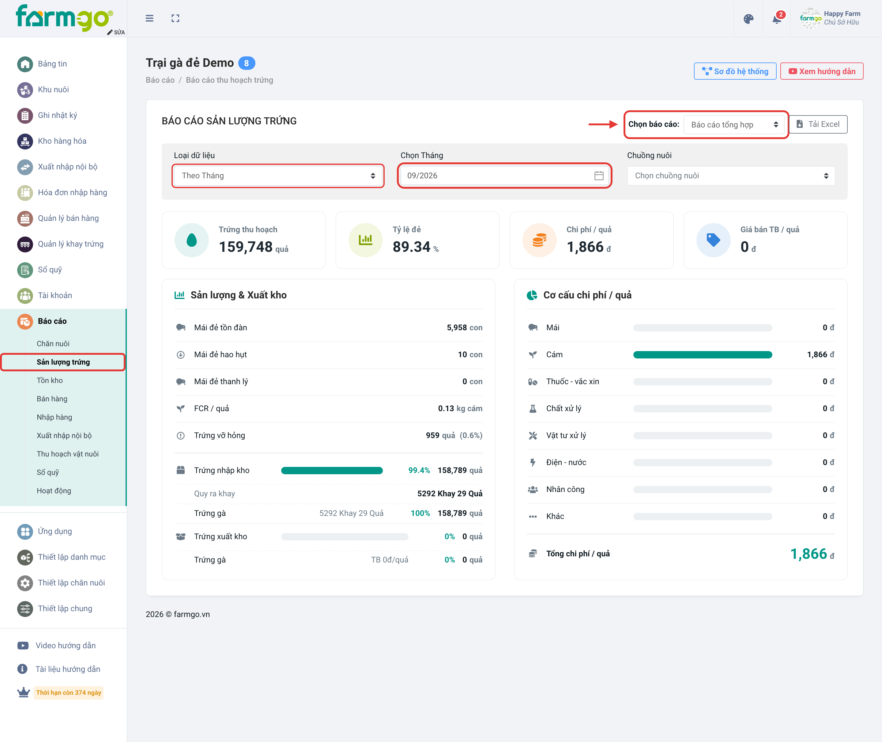The image size is (882, 742).
Task: Open Thiết lập chăn nuôi gear icon
Action: point(25,583)
